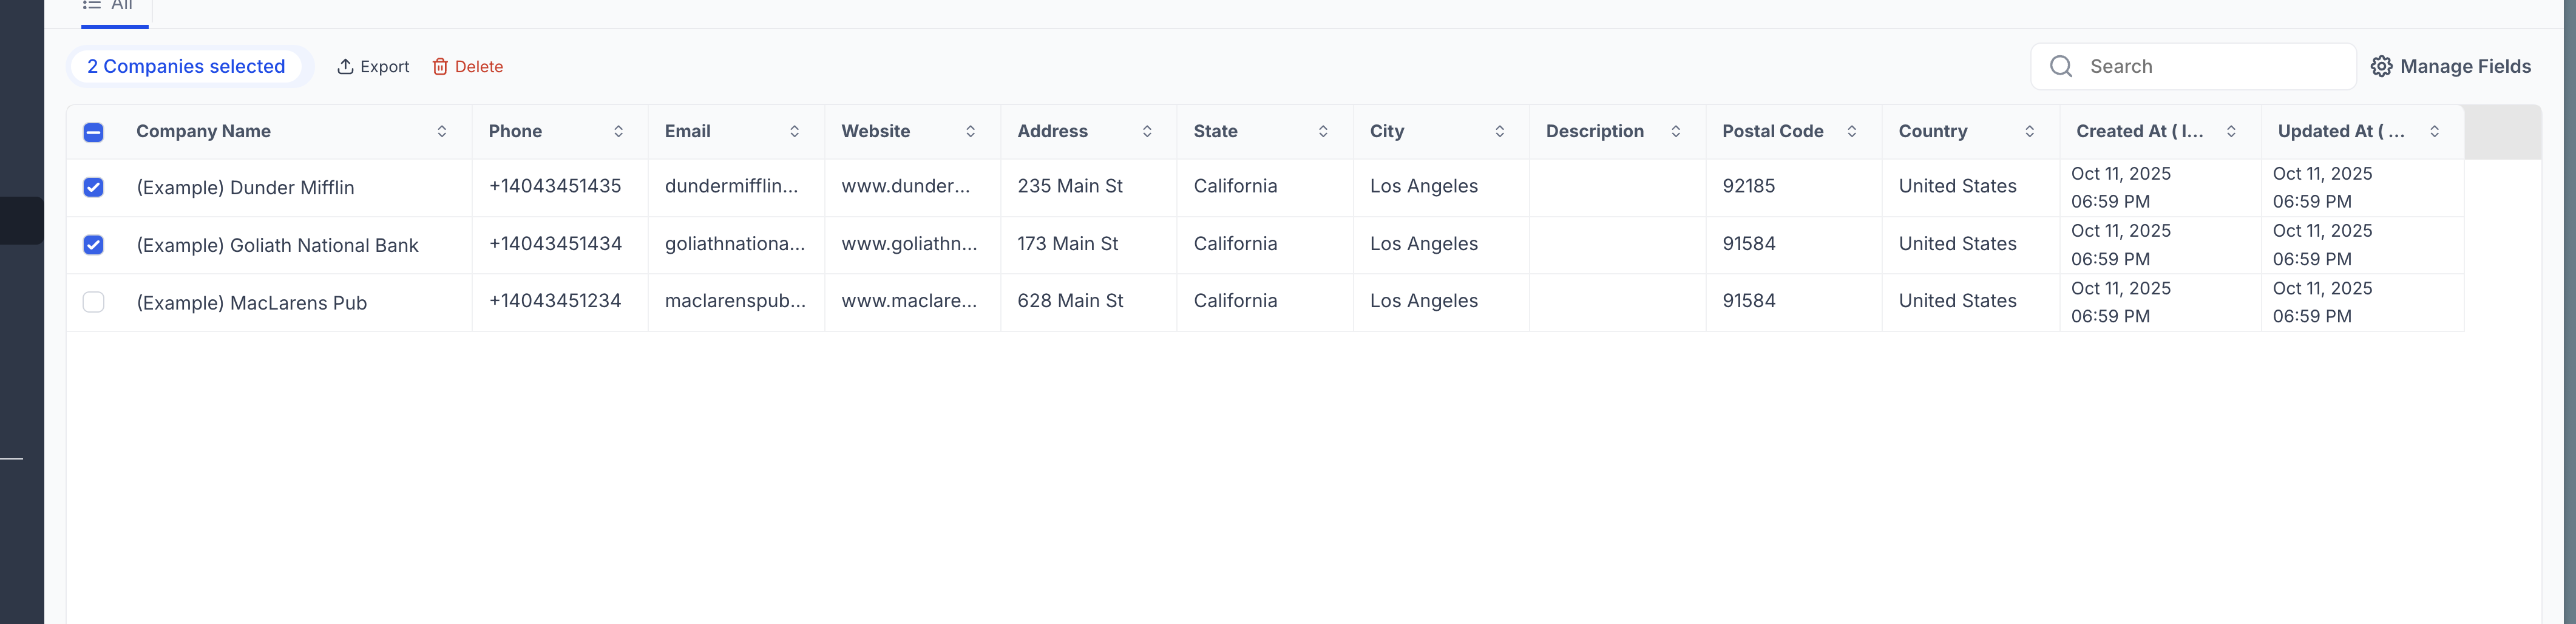Sort by Country column arrows
The image size is (2576, 624).
[x=2030, y=131]
